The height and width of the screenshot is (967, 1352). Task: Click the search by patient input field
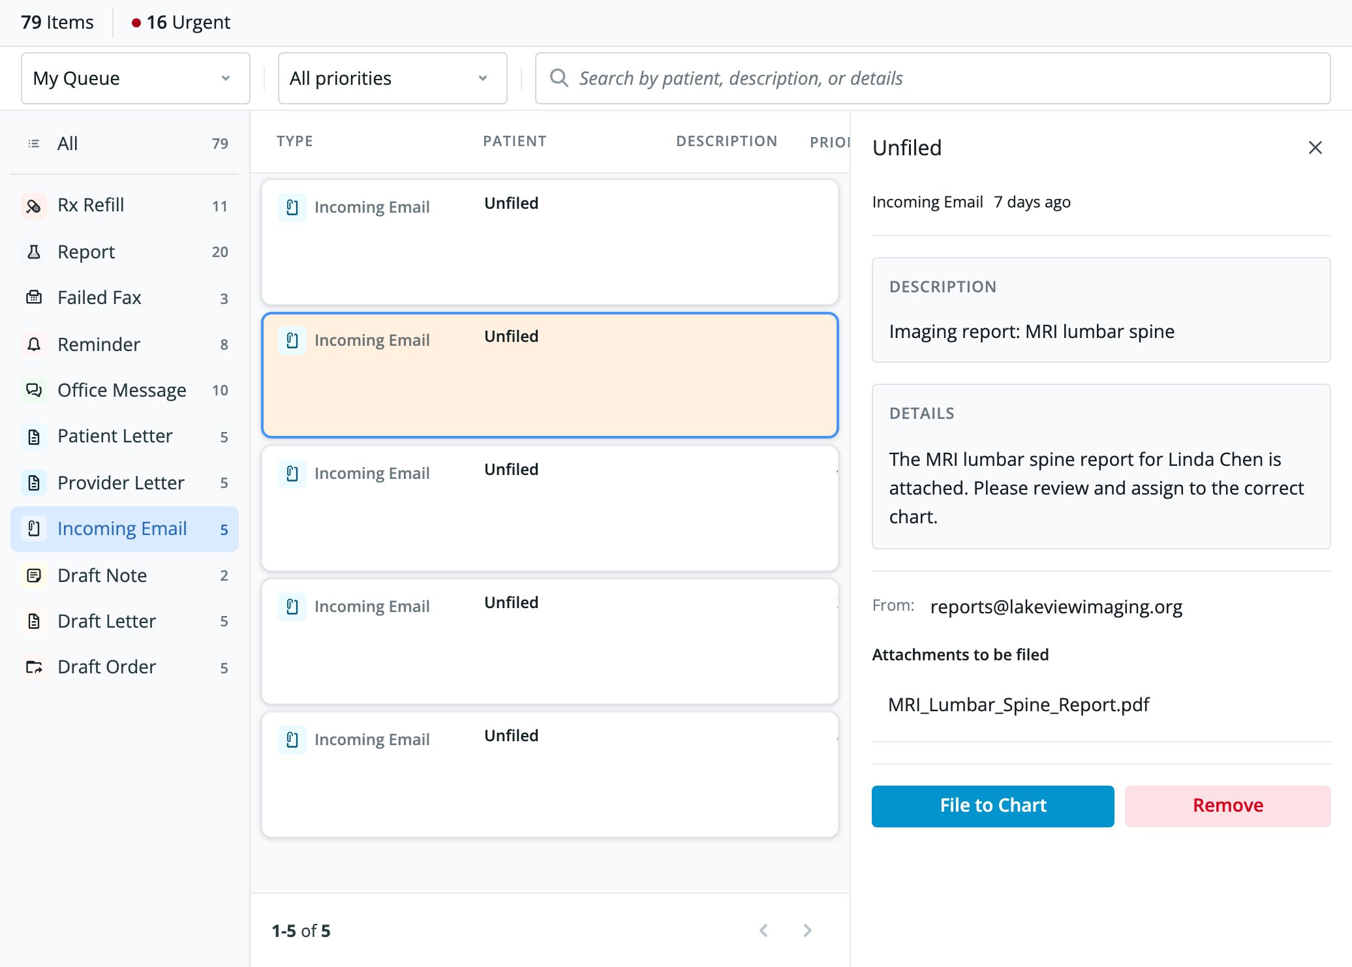(933, 78)
